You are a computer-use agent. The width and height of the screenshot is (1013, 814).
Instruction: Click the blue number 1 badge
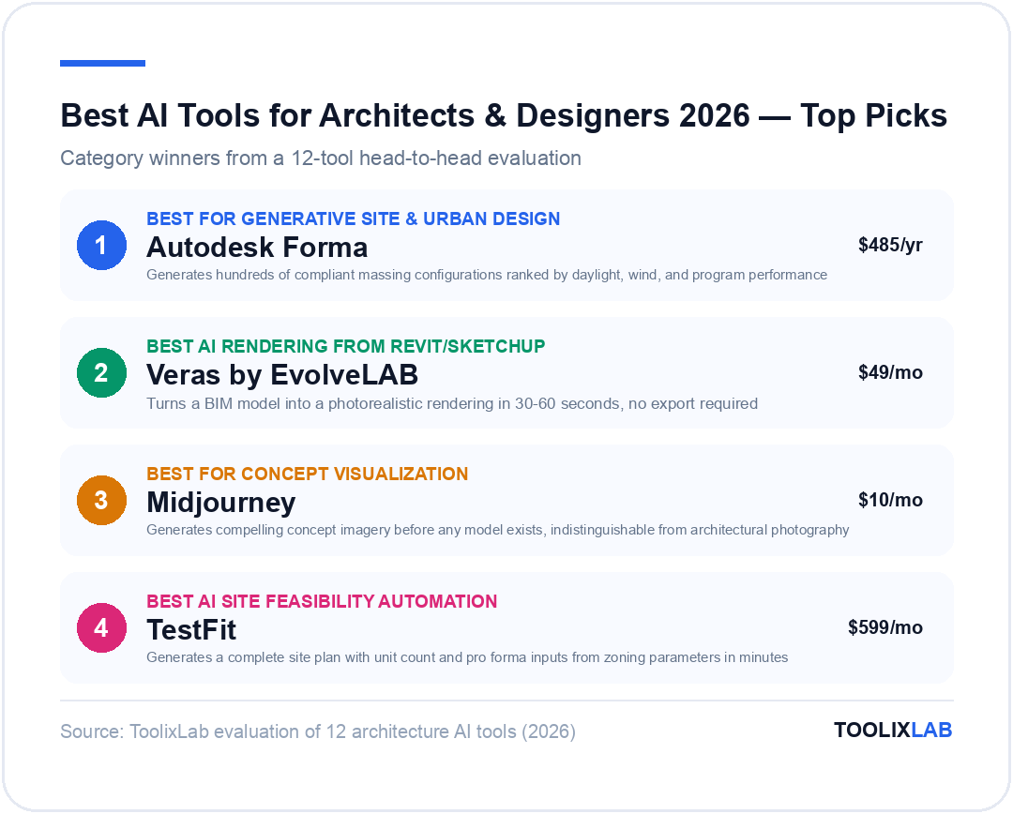(x=101, y=245)
